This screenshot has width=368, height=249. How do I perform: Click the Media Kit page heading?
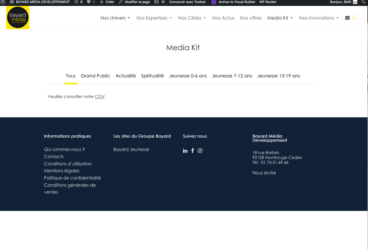183,48
